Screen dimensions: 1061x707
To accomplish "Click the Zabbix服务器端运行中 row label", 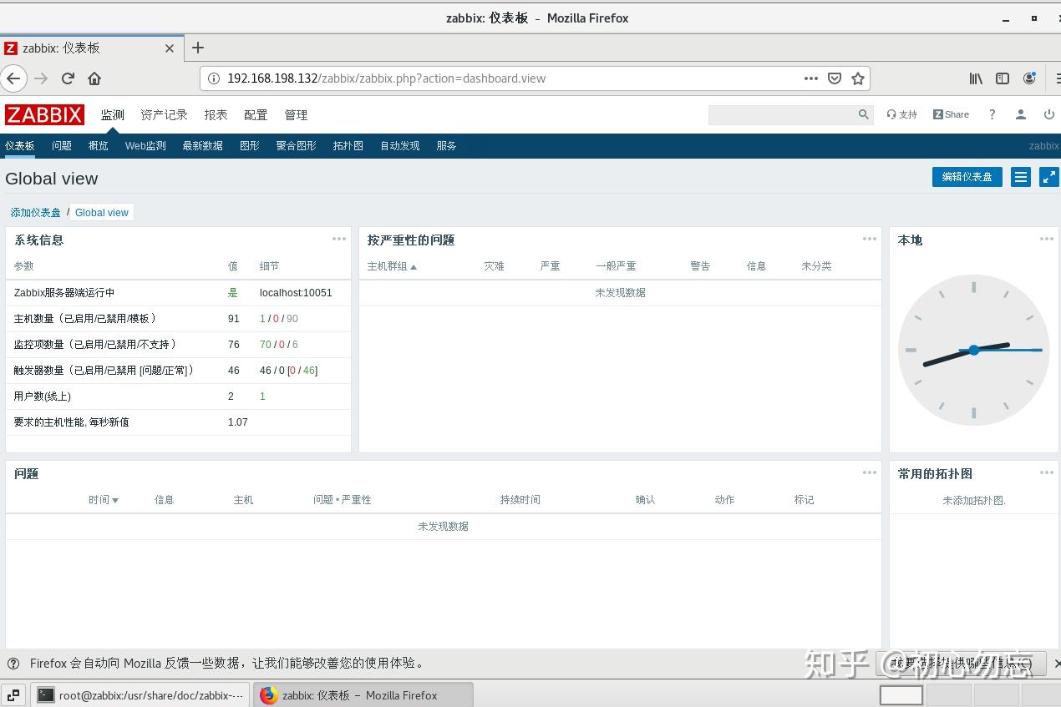I will click(x=64, y=293).
